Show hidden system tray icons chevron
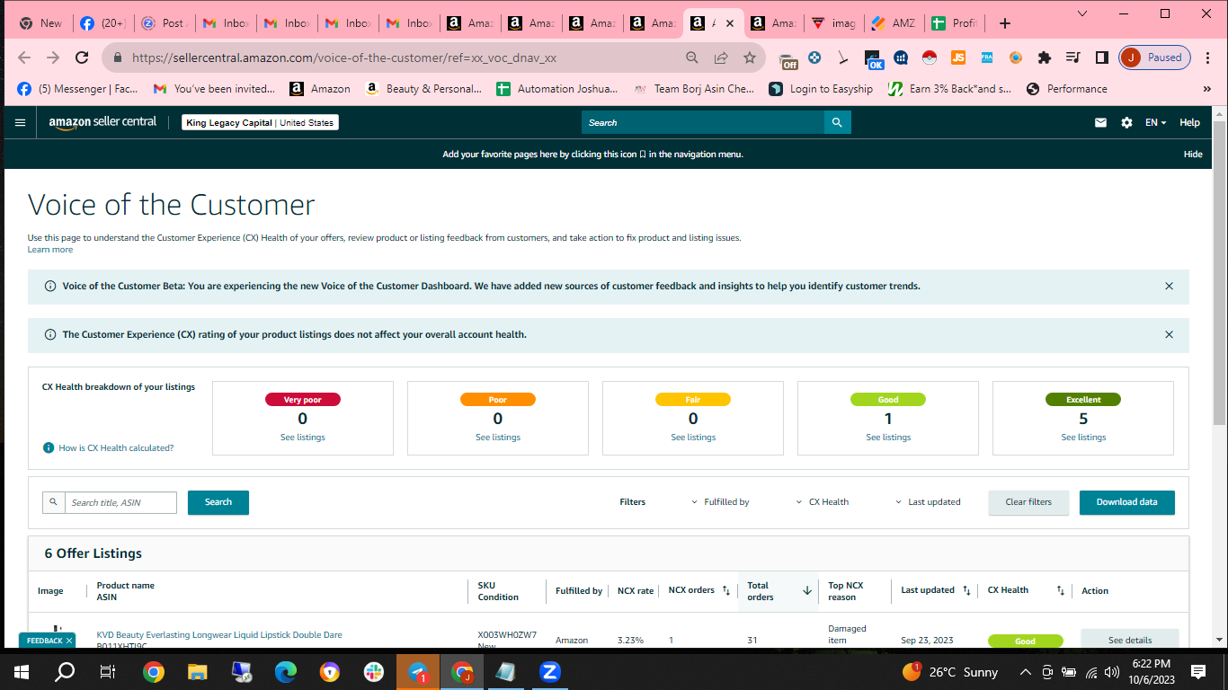1228x690 pixels. click(1025, 672)
